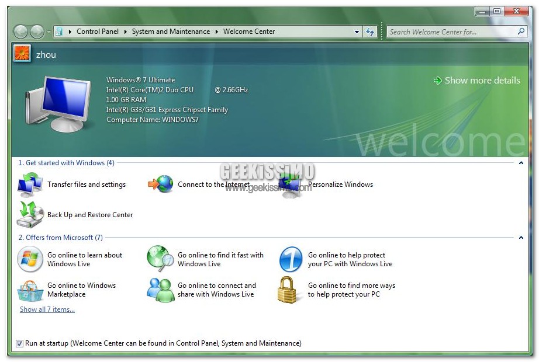The height and width of the screenshot is (362, 539).
Task: Expand the arrow after Control Panel breadcrumb
Action: click(x=125, y=32)
